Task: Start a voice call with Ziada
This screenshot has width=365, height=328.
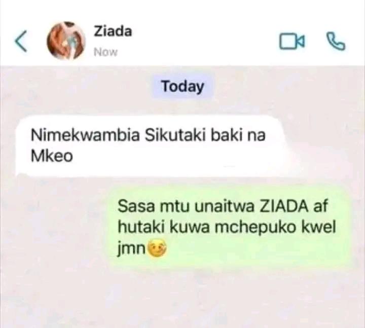Action: (x=336, y=41)
